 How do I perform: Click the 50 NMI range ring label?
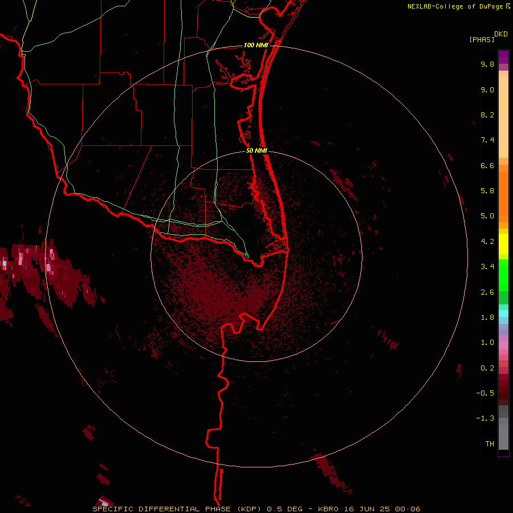pyautogui.click(x=256, y=150)
